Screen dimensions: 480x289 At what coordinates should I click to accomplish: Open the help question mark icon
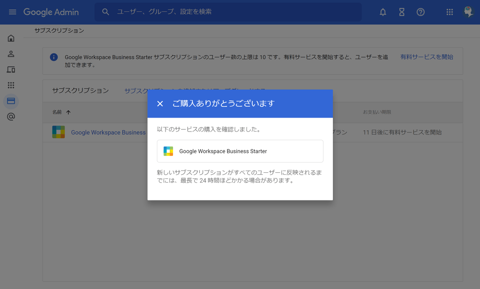point(420,12)
